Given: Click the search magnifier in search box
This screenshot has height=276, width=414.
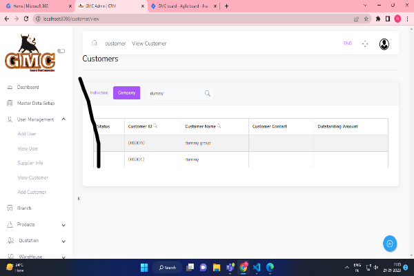Looking at the screenshot, I should [x=207, y=93].
